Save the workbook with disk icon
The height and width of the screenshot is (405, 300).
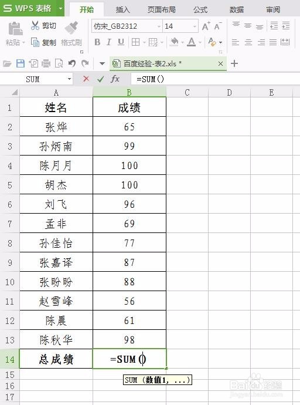tap(21, 63)
